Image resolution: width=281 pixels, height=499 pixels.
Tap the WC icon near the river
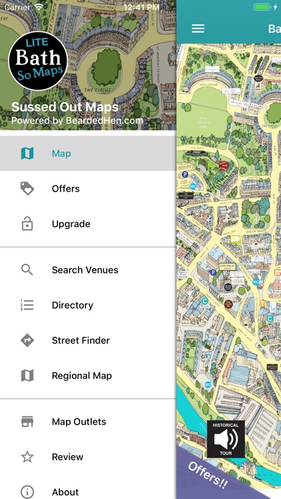[x=208, y=385]
